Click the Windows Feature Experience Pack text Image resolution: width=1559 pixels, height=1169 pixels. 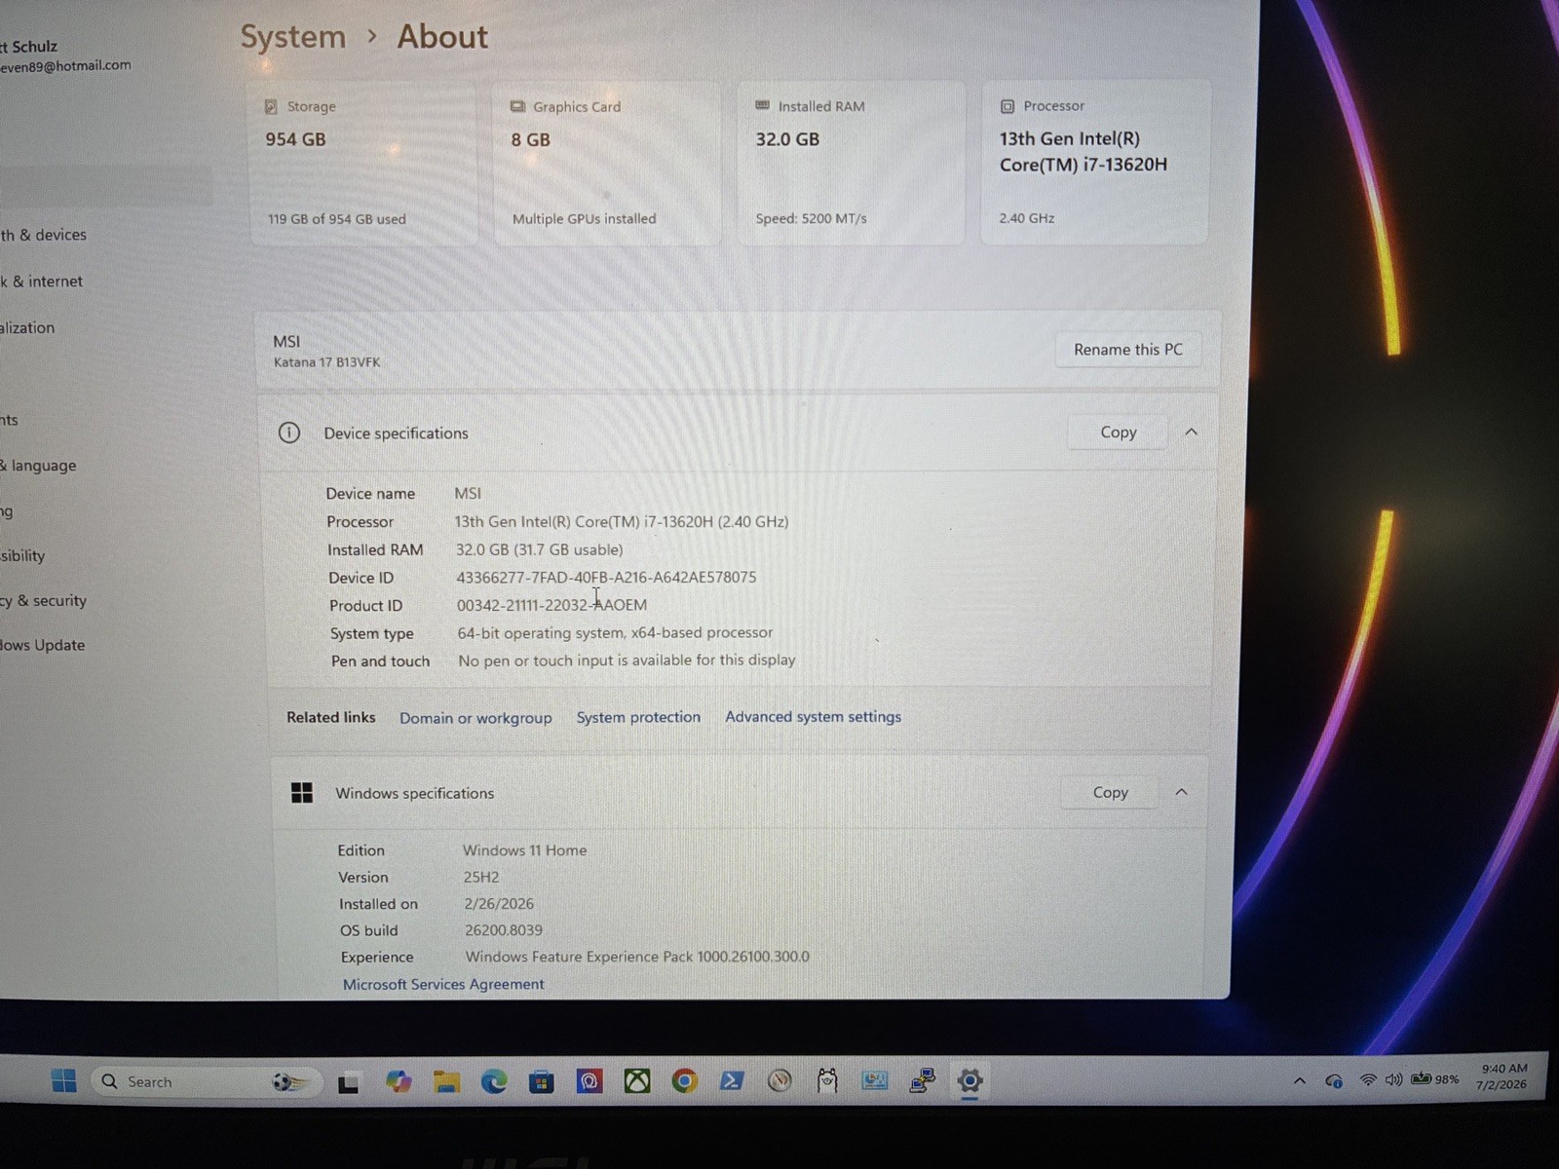tap(637, 957)
